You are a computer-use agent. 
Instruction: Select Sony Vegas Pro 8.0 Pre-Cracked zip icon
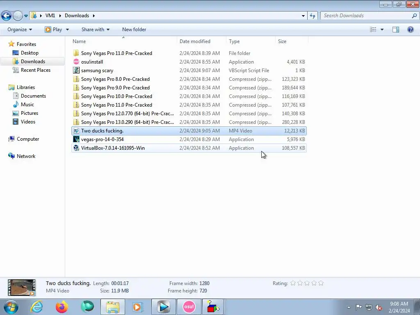click(76, 79)
